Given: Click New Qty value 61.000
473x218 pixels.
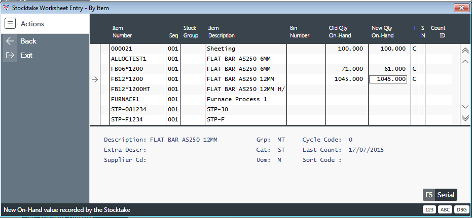Looking at the screenshot, I should coord(394,69).
